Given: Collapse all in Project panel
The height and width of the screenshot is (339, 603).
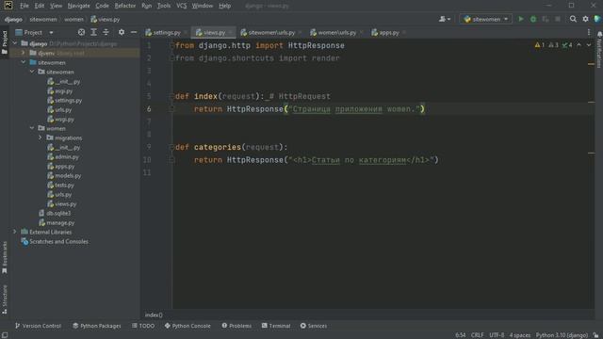Looking at the screenshot, I should coord(106,32).
